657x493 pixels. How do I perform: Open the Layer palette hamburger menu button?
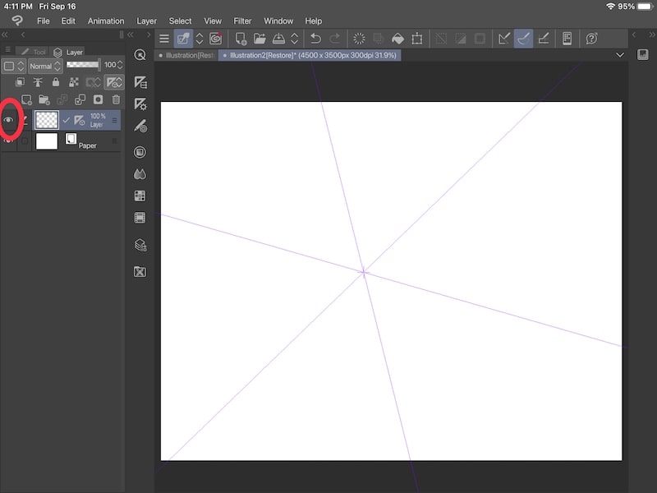[7, 49]
